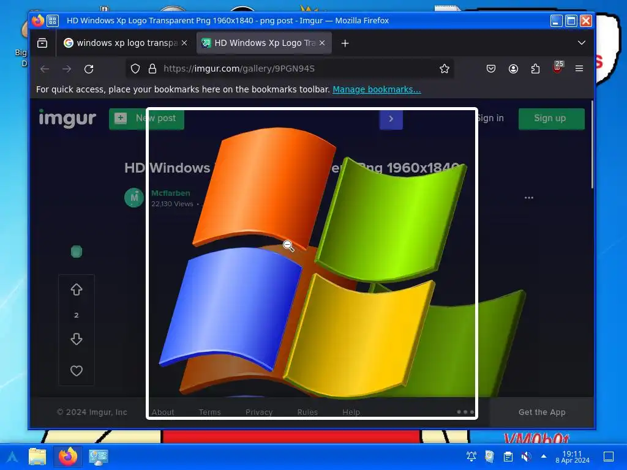Viewport: 627px width, 470px height.
Task: Follow the "Manage bookmarks..." link
Action: click(377, 89)
